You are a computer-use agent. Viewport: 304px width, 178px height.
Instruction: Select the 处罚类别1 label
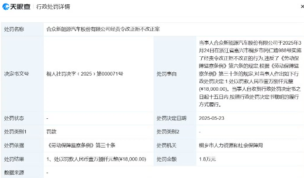[15, 131]
